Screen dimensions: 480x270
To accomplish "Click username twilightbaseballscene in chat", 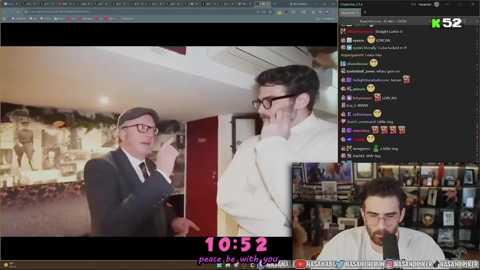I will tap(371, 80).
